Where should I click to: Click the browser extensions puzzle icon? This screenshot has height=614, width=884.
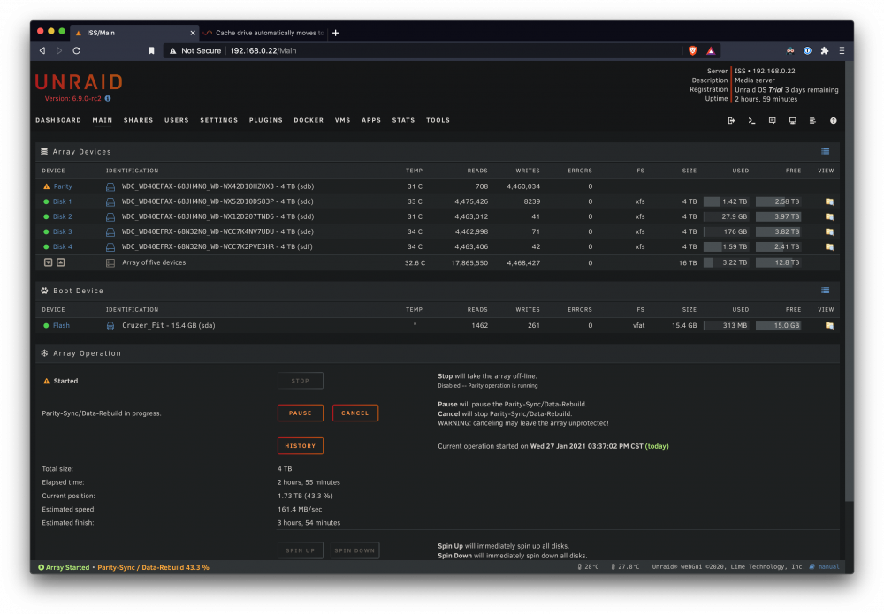(x=824, y=50)
